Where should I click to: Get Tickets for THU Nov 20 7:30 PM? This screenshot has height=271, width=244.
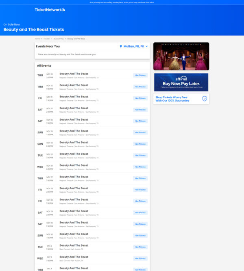(140, 87)
